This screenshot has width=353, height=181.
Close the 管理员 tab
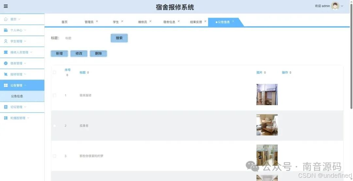click(x=97, y=21)
